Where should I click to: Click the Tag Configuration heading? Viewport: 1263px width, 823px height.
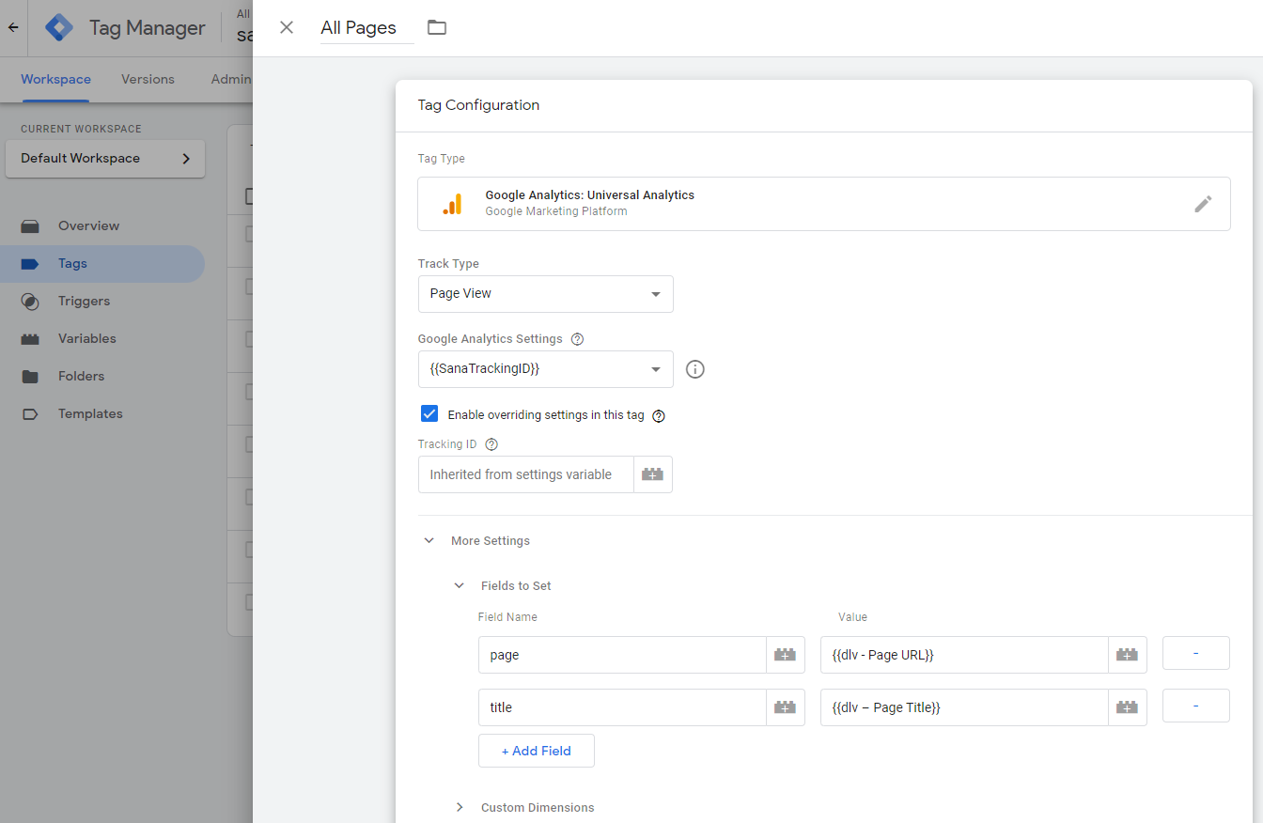tap(479, 105)
